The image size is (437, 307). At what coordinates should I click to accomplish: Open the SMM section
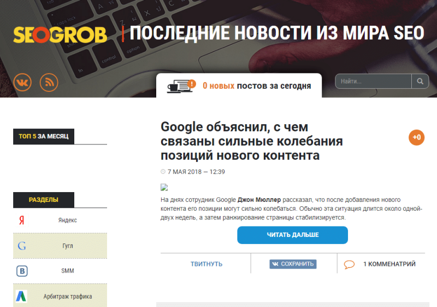[x=60, y=271]
